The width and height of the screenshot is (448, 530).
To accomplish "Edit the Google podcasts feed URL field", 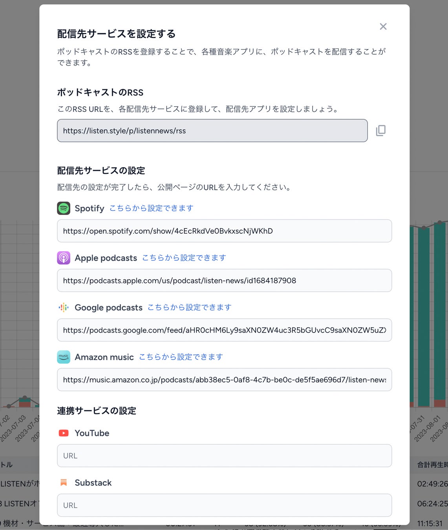I will point(225,330).
